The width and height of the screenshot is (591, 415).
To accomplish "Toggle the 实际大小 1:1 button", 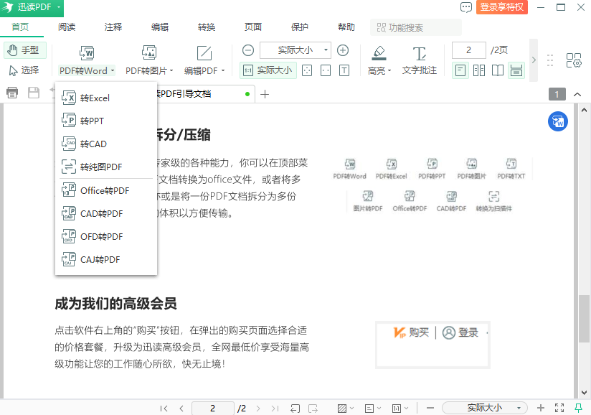I will click(268, 70).
